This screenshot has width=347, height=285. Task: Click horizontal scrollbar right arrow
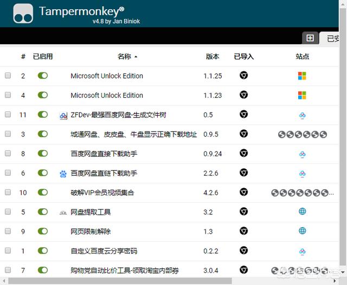pos(335,281)
